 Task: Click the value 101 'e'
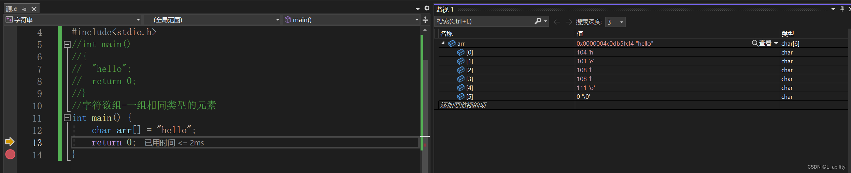coord(585,61)
